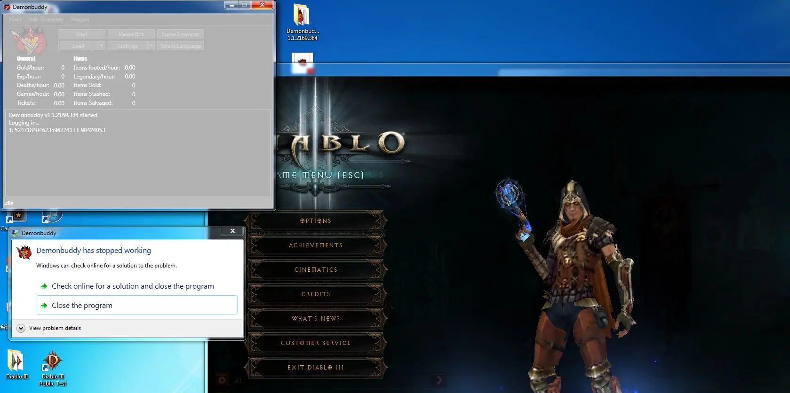
Task: Switch to the Main tab in Demonbuddy
Action: pyautogui.click(x=15, y=19)
